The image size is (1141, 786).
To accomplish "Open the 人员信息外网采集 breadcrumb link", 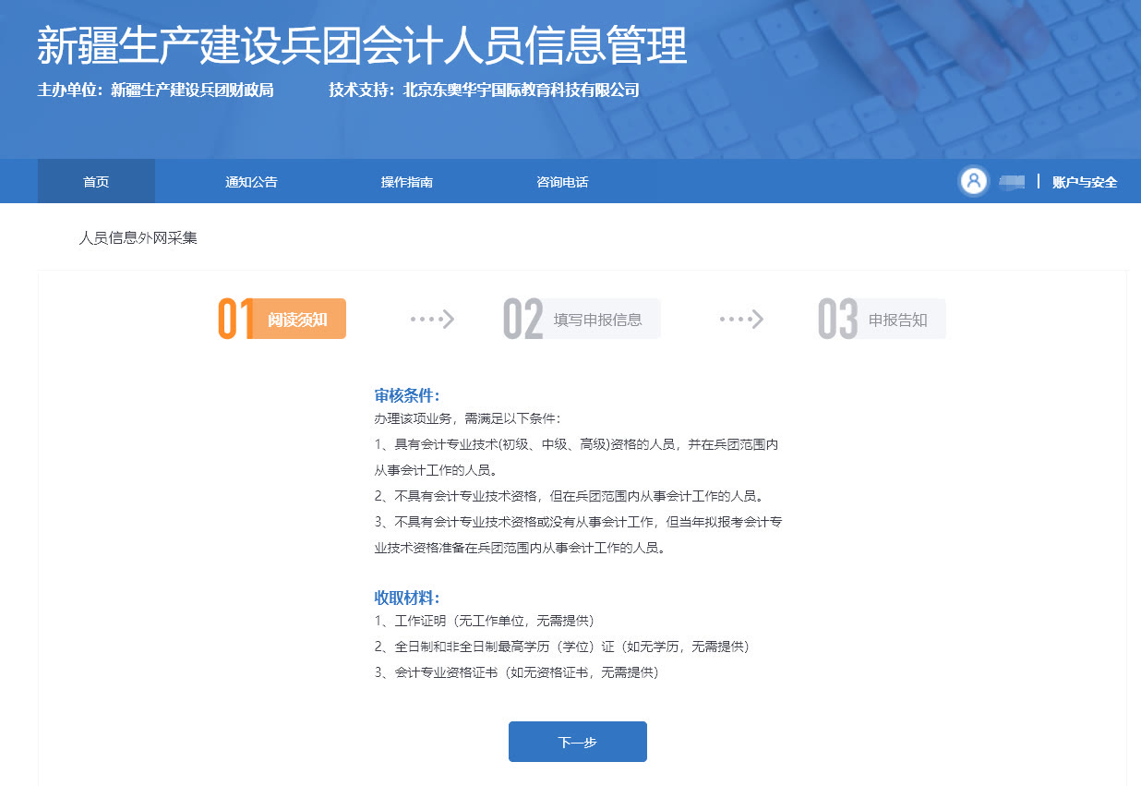I will point(139,237).
